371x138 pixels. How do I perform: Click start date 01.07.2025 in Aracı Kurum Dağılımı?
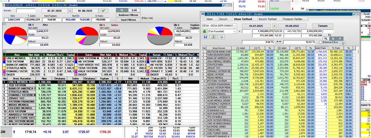click(54, 11)
